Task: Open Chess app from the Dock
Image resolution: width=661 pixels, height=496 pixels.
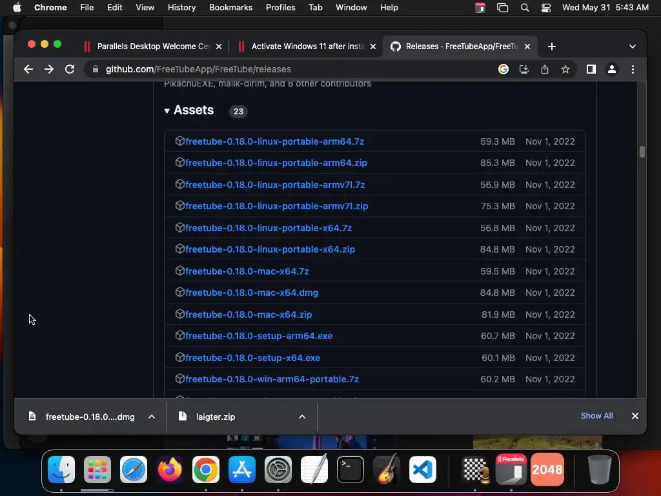Action: click(x=476, y=470)
